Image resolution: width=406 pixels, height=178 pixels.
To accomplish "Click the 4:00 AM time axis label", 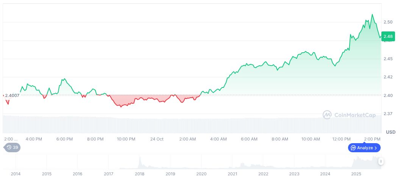I will pyautogui.click(x=219, y=139).
